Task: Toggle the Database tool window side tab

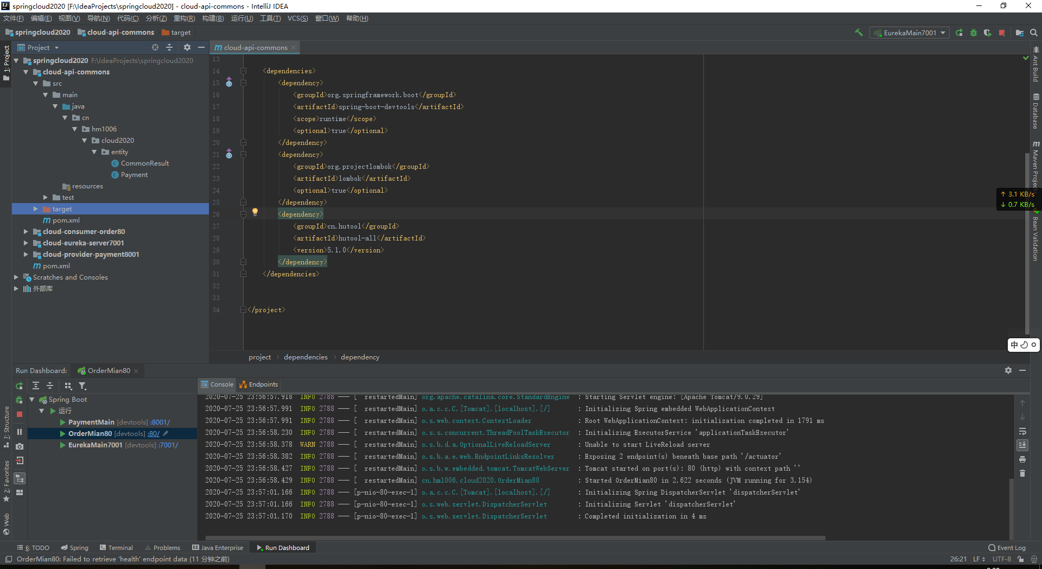Action: (x=1035, y=111)
